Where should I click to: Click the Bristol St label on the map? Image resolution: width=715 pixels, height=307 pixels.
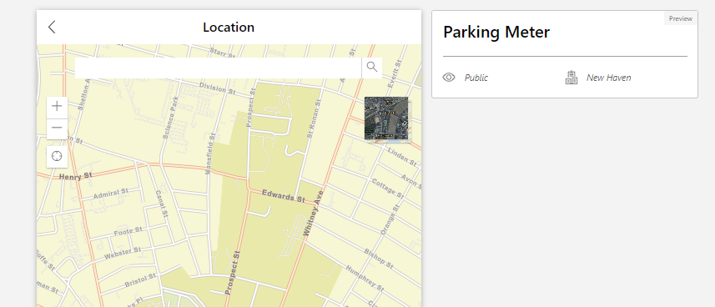(x=140, y=280)
